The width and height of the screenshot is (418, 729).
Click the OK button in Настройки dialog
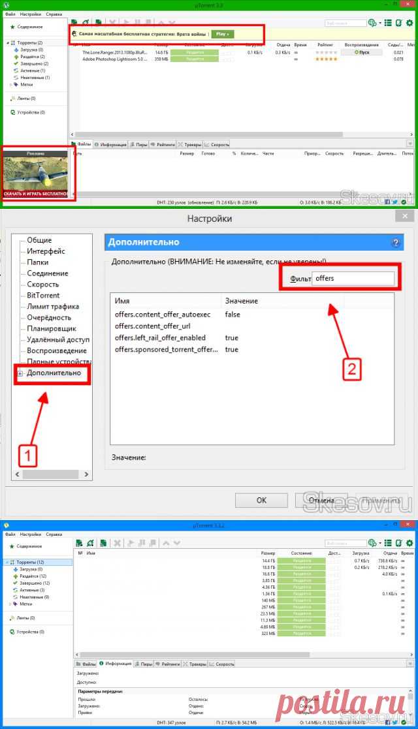pos(261,501)
